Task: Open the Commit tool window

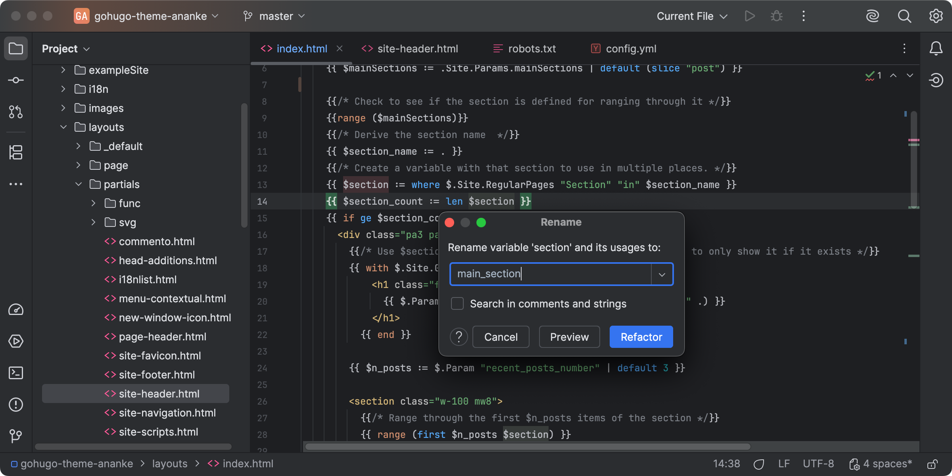Action: pyautogui.click(x=16, y=81)
